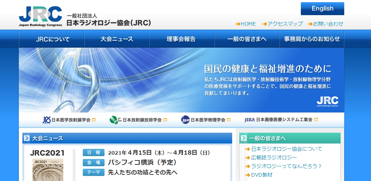Click the JRC2021 heading text
Viewport: 371px width, 181px height.
(x=47, y=153)
